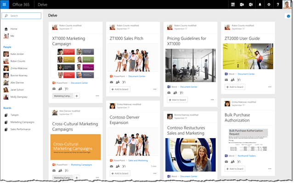Open Northwind Traders link on Bulk Purchase card
This screenshot has height=183, width=294.
tap(247, 156)
